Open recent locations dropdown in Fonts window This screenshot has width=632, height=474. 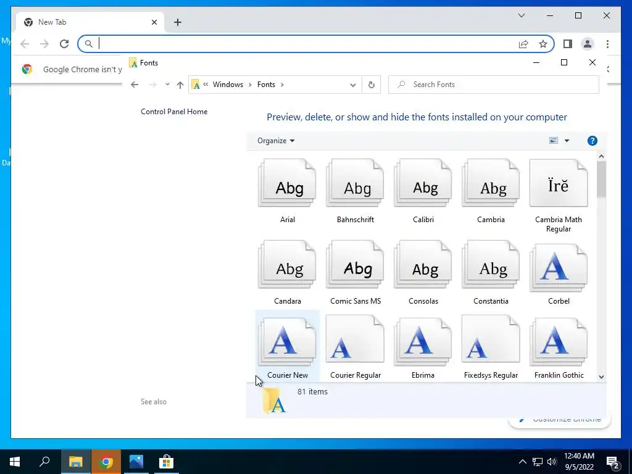pyautogui.click(x=167, y=84)
